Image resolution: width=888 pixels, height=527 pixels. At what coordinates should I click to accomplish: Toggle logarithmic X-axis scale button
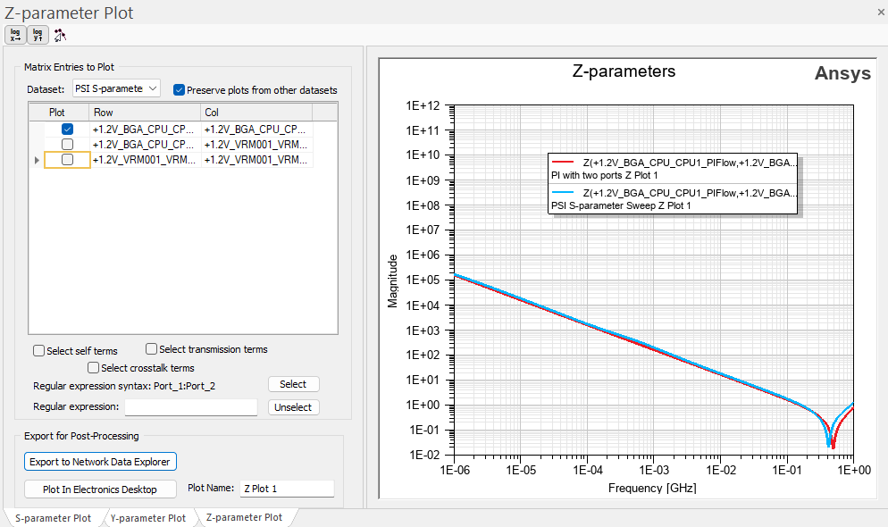(15, 35)
